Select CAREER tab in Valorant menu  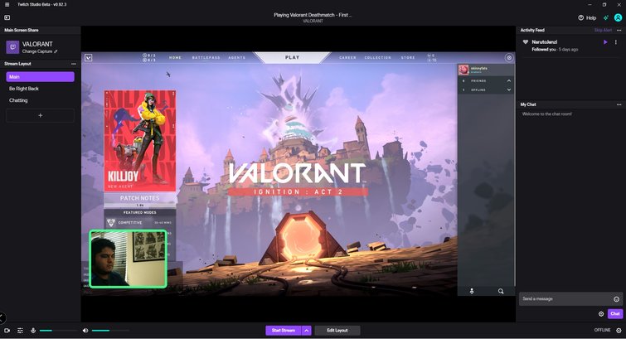[347, 58]
